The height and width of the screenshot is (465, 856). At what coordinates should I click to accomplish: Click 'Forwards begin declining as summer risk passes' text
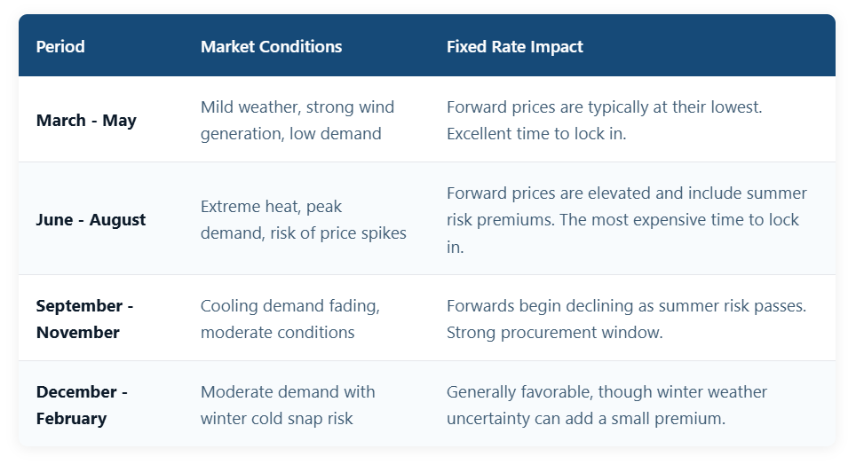pos(626,305)
